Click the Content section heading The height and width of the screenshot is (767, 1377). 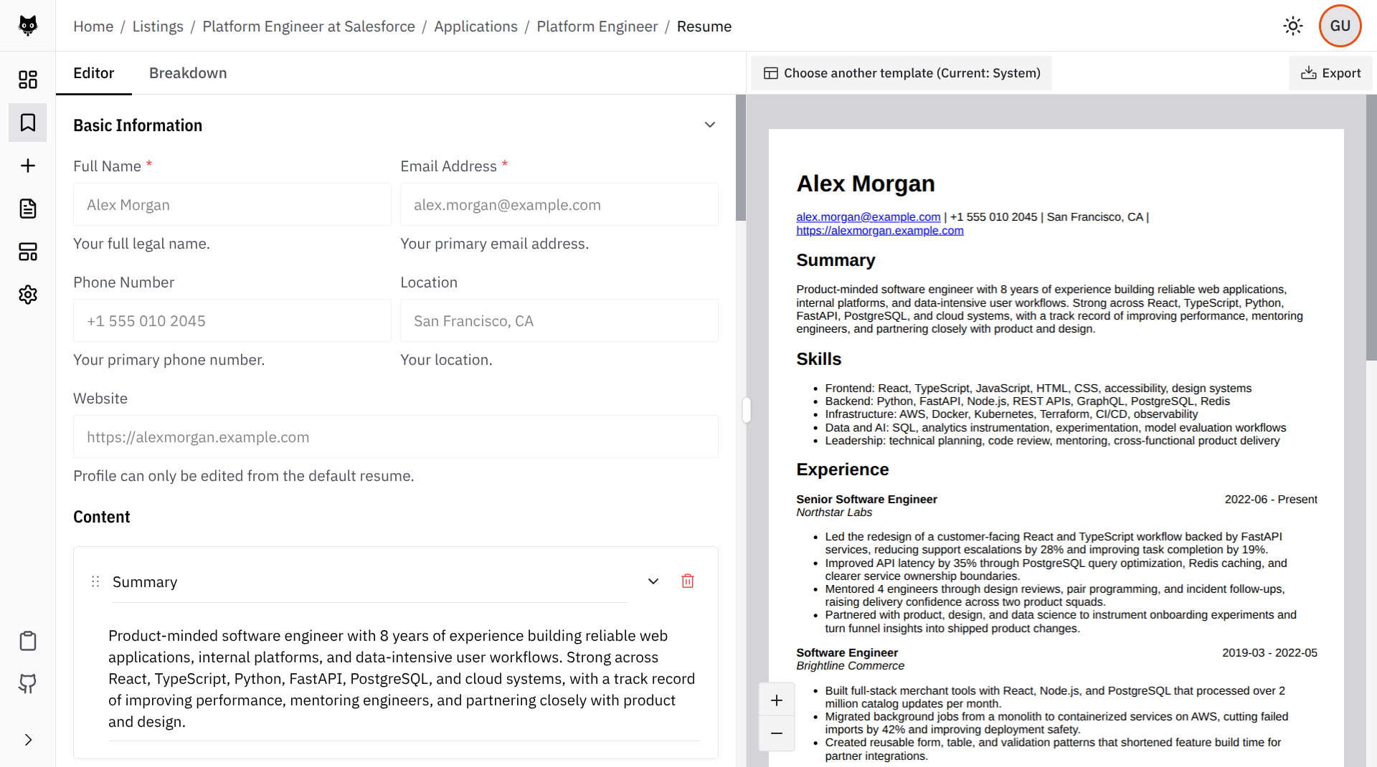(x=102, y=517)
